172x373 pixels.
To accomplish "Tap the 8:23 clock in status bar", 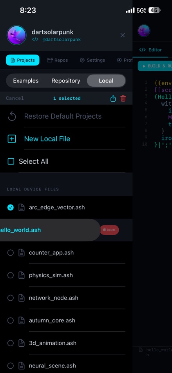I will [x=28, y=10].
